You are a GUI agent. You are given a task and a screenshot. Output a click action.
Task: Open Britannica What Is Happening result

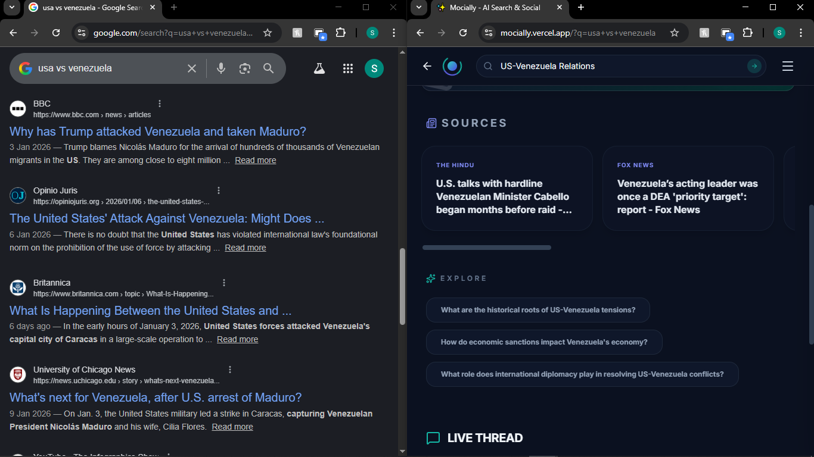click(x=150, y=311)
